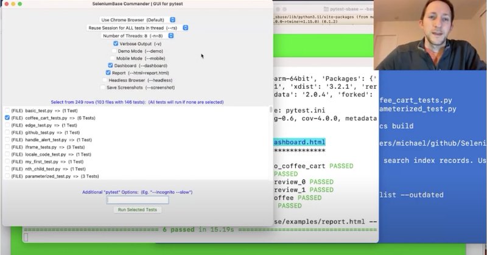This screenshot has height=255, width=487.
Task: Enable the Headless Browser checkbox
Action: click(x=105, y=80)
